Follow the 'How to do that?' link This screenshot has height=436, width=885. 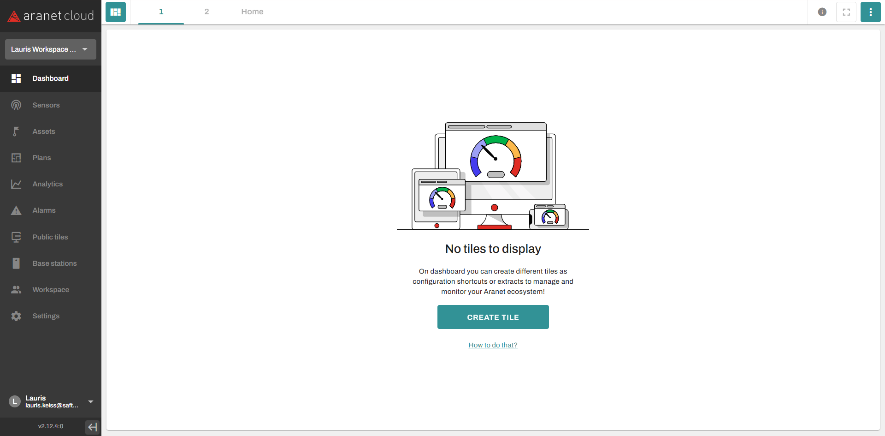coord(493,345)
